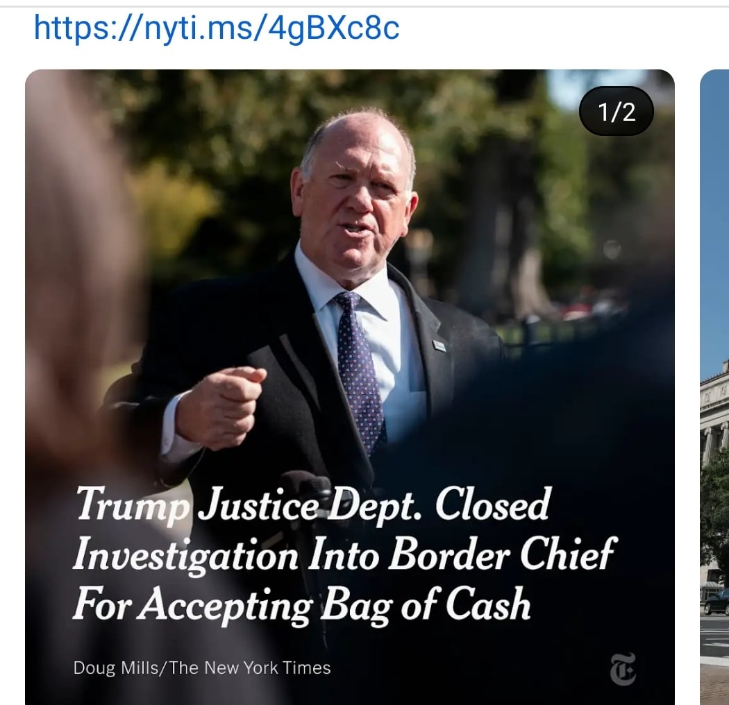The image size is (729, 705).
Task: Click the word Trump in headline
Action: pos(133,504)
